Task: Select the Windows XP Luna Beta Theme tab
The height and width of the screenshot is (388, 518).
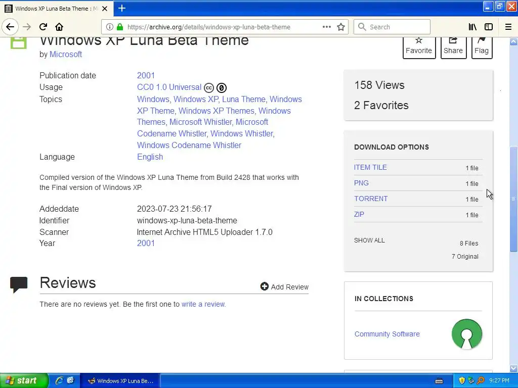Action: pos(57,9)
